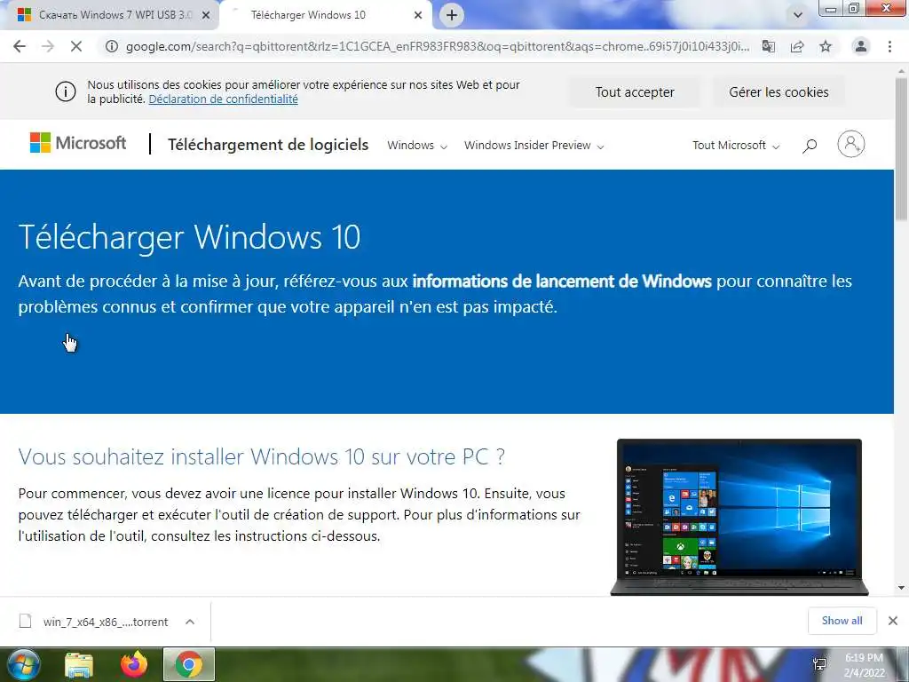This screenshot has width=909, height=682.
Task: Click the scrollbar down arrow
Action: click(x=901, y=588)
